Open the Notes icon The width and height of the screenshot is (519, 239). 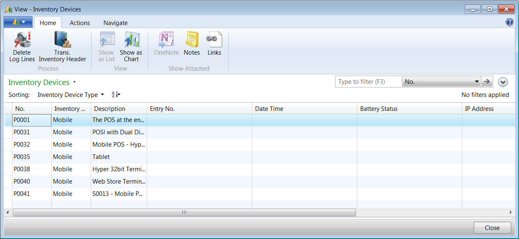click(x=192, y=40)
